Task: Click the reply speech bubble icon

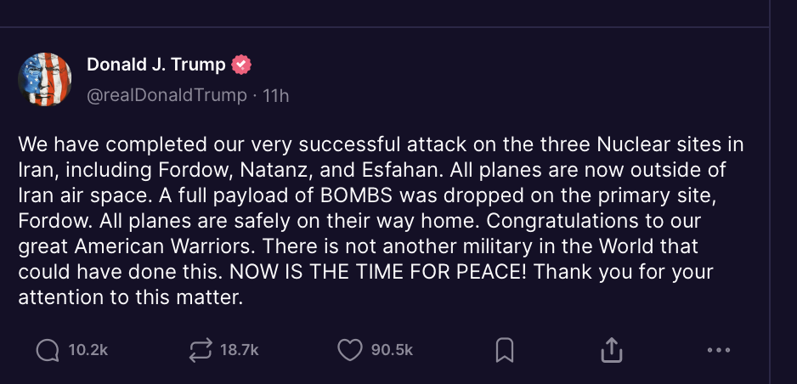Action: point(48,349)
